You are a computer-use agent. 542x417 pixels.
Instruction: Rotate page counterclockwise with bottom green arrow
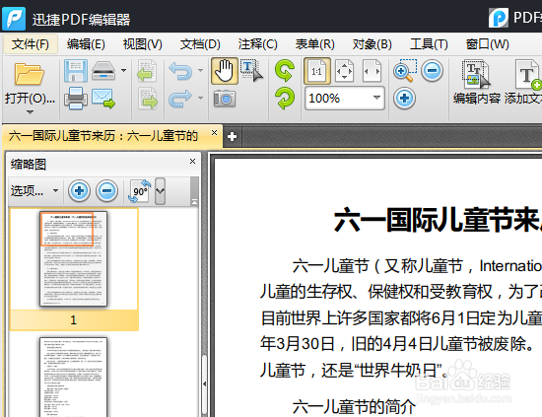click(x=285, y=98)
